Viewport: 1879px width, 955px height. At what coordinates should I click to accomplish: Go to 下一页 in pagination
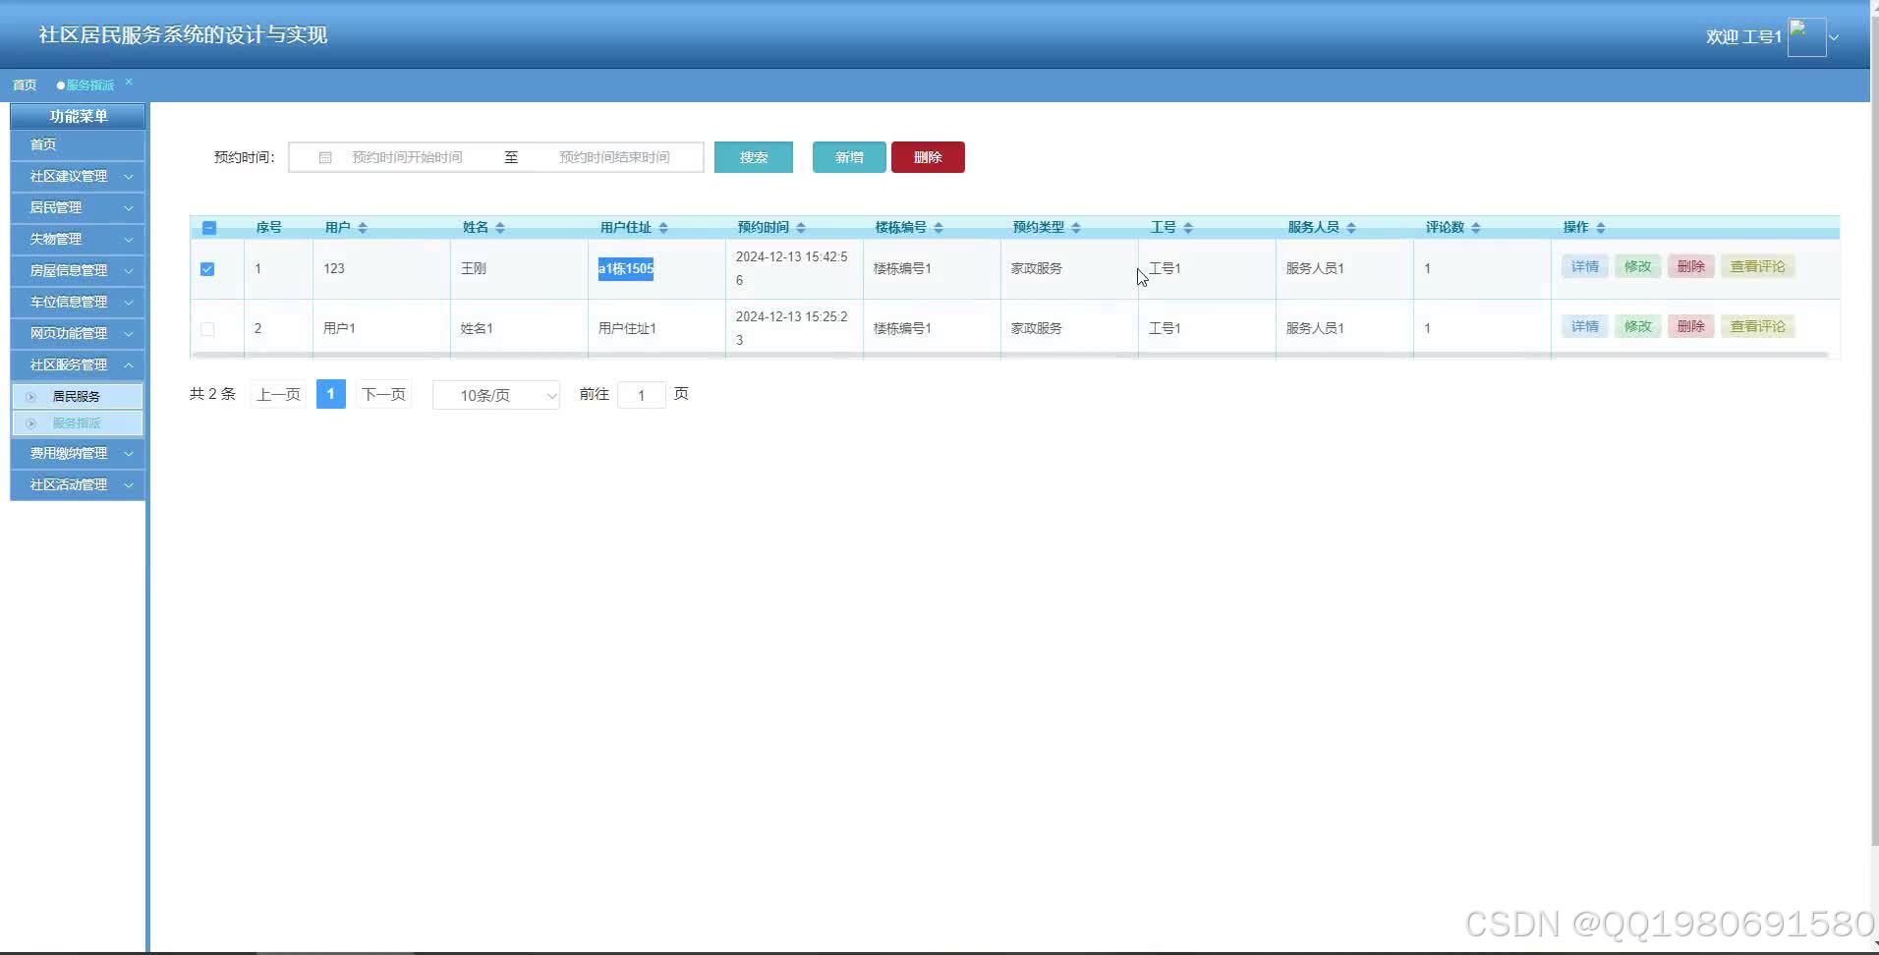coord(383,395)
